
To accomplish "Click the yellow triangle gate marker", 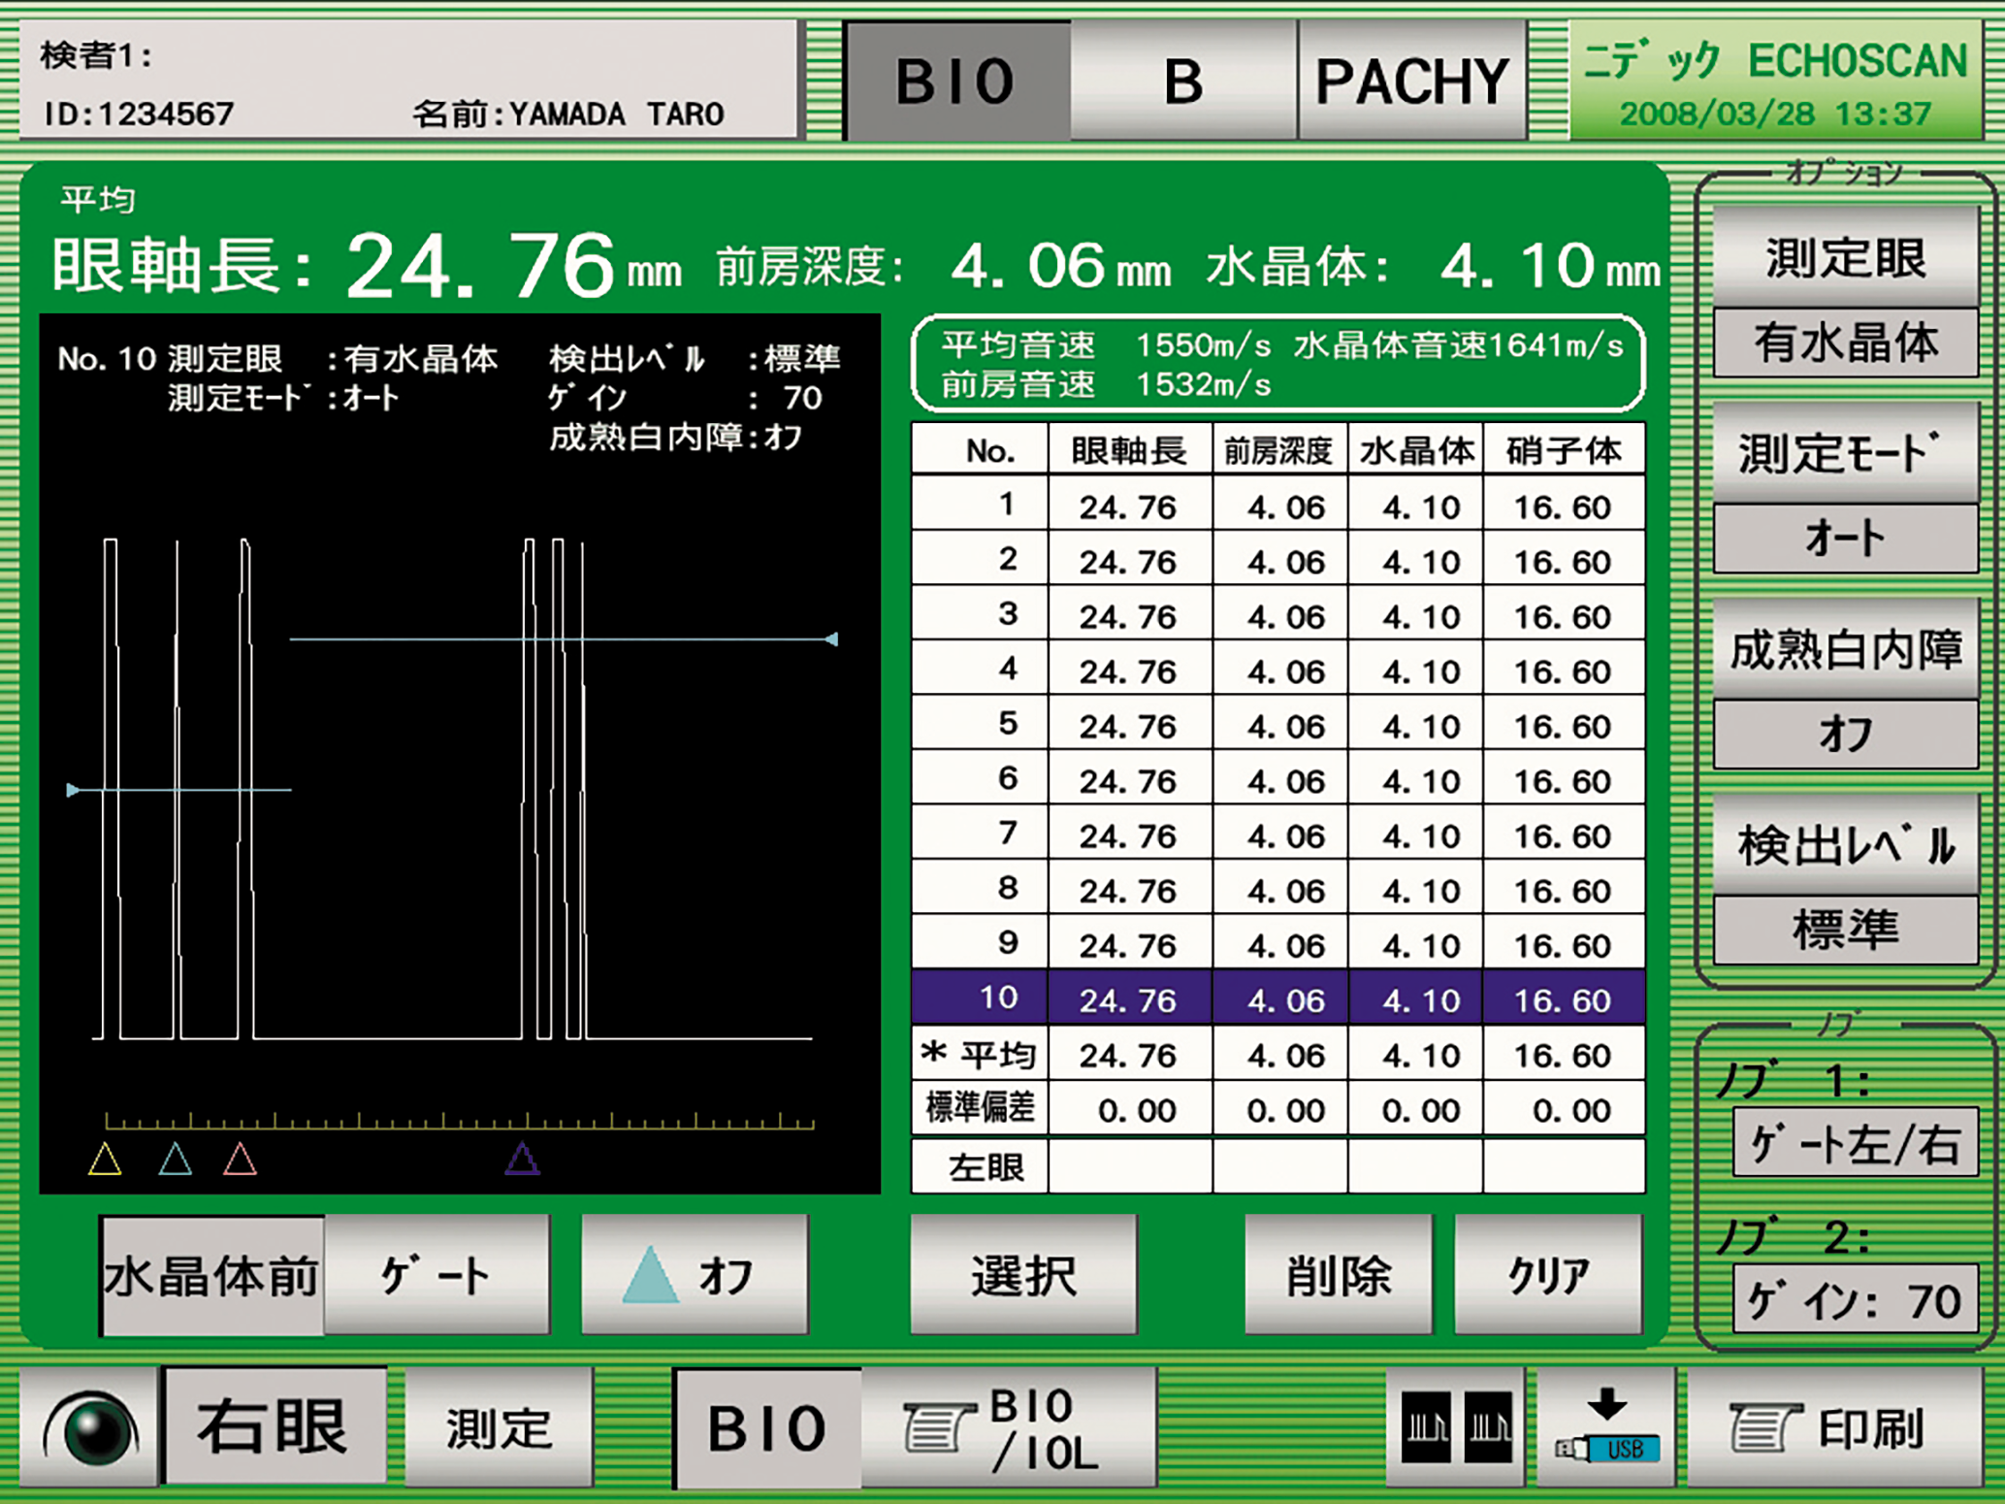I will pyautogui.click(x=105, y=1160).
